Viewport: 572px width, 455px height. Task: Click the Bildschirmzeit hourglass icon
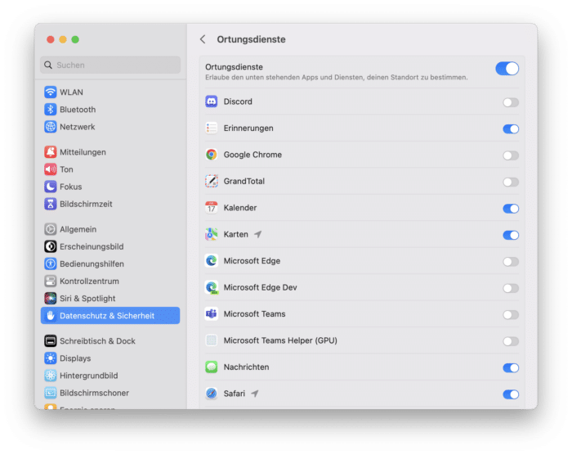(x=51, y=204)
